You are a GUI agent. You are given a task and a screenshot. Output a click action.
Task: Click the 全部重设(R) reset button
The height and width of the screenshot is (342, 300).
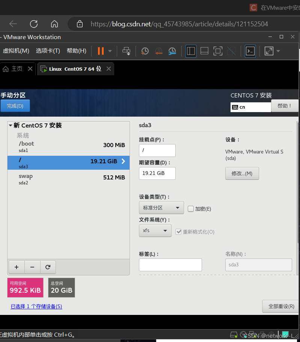(281, 306)
